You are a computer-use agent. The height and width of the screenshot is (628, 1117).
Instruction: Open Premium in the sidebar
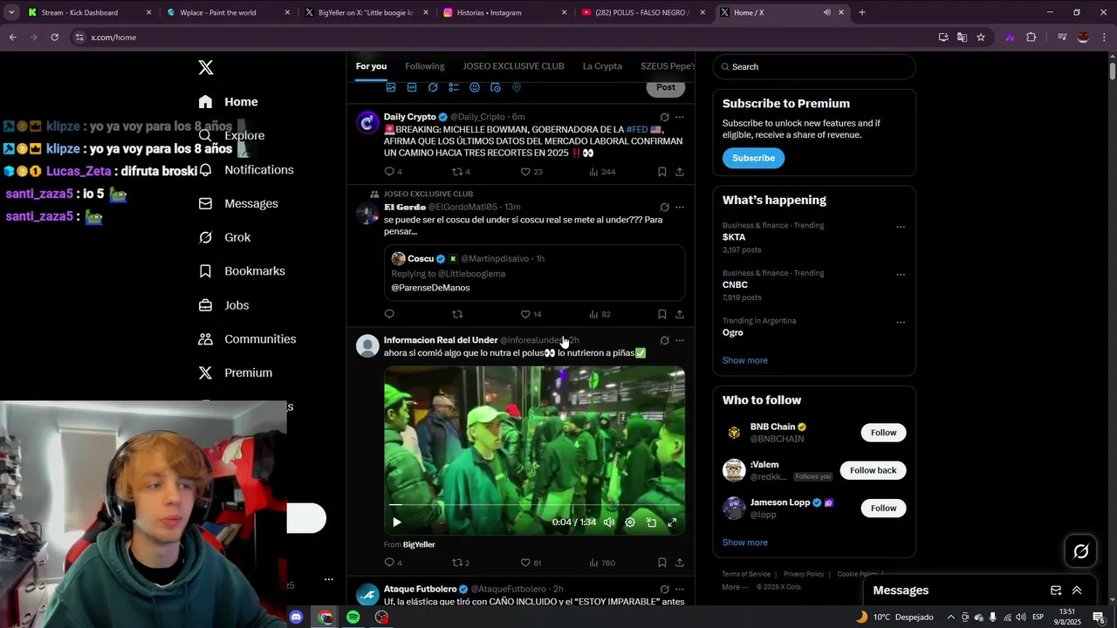[x=236, y=372]
